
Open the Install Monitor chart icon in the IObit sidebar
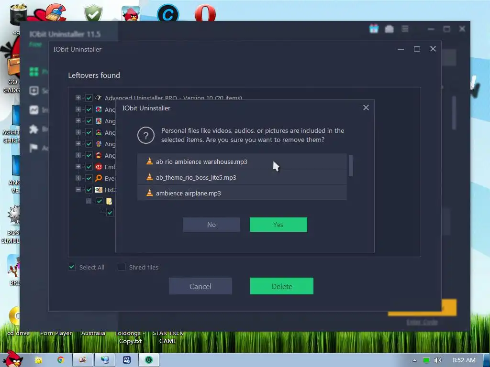coord(34,110)
